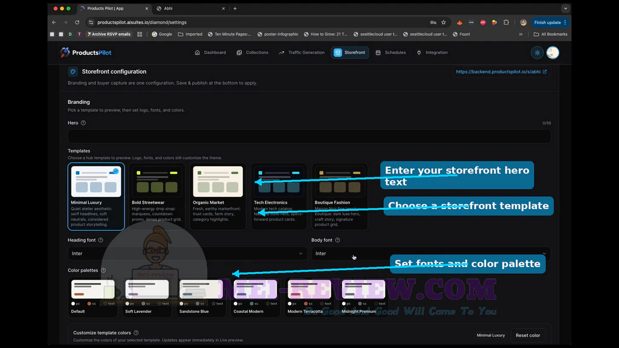Click Customize template colors help icon
619x348 pixels.
pyautogui.click(x=136, y=333)
